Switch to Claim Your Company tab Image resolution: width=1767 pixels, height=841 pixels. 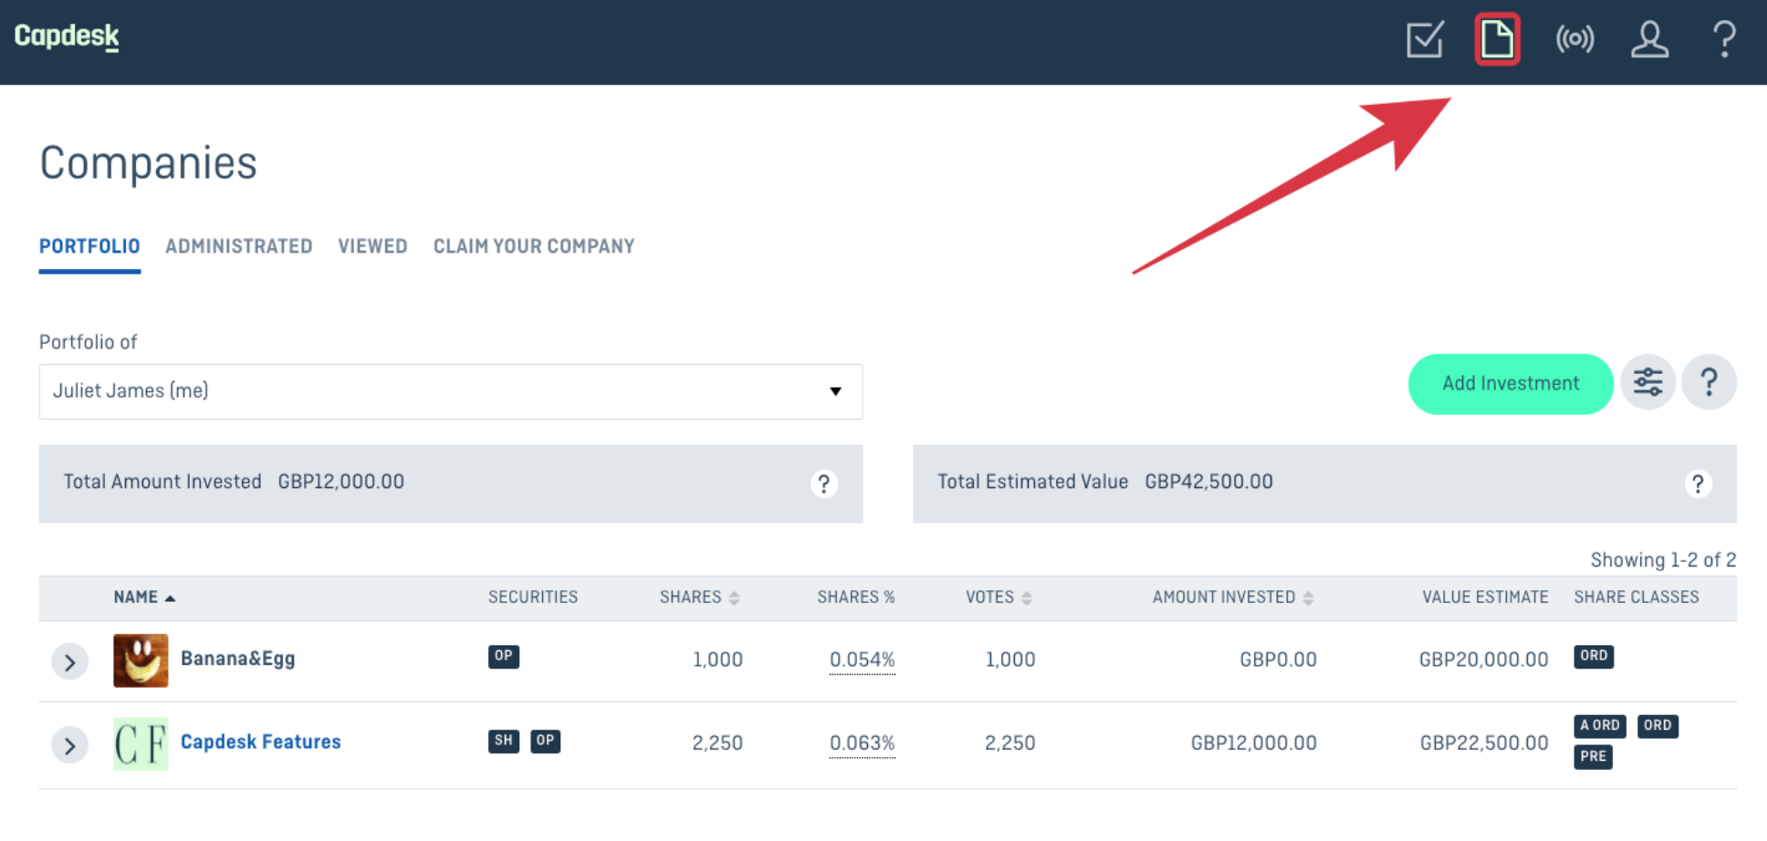point(534,246)
